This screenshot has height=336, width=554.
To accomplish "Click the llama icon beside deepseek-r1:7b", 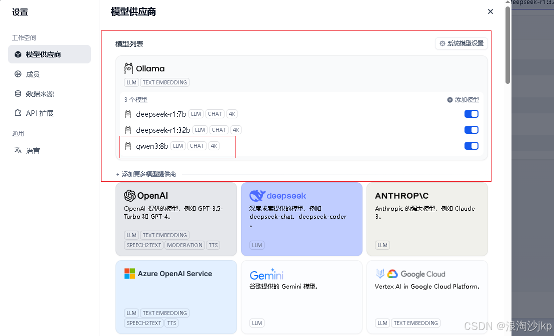I will pos(128,114).
